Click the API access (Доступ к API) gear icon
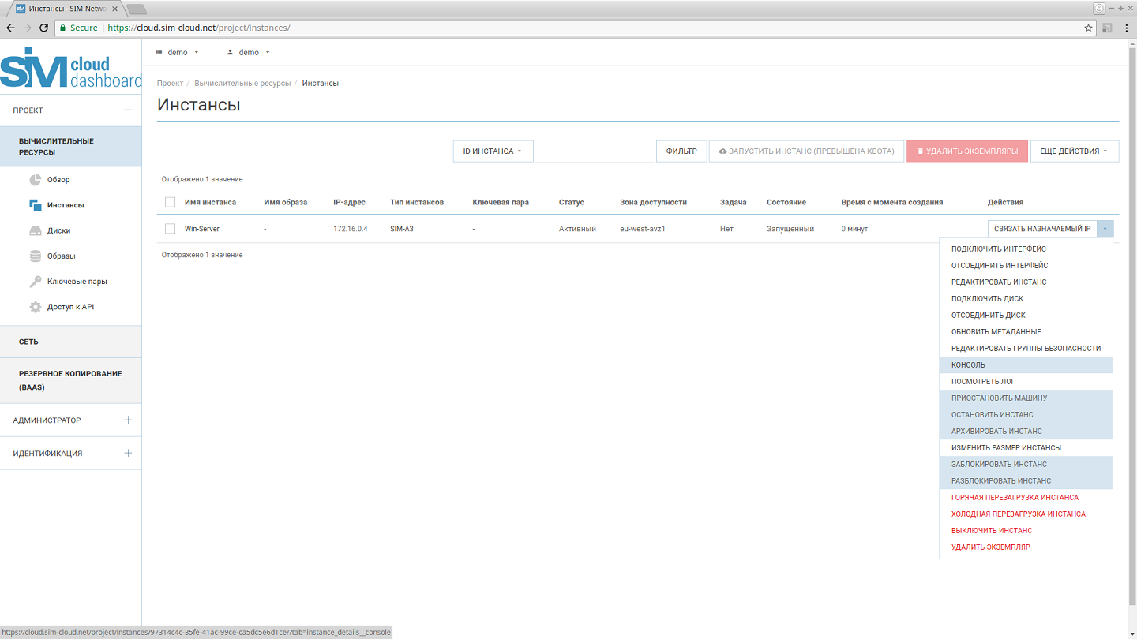The height and width of the screenshot is (639, 1137). pos(36,307)
